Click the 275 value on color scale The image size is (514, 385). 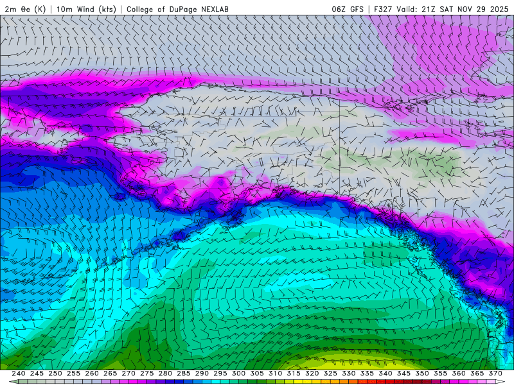[147, 373]
